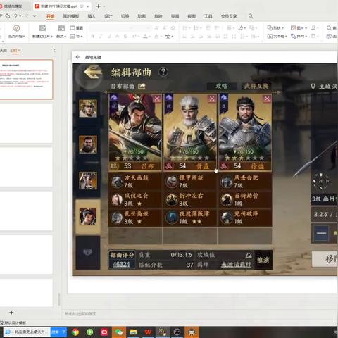Select the first team portrait in the game sidebar
The image size is (338, 338).
88,108
